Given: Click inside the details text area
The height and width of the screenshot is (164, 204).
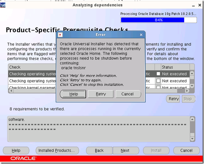Looking at the screenshot, I should 99,129.
